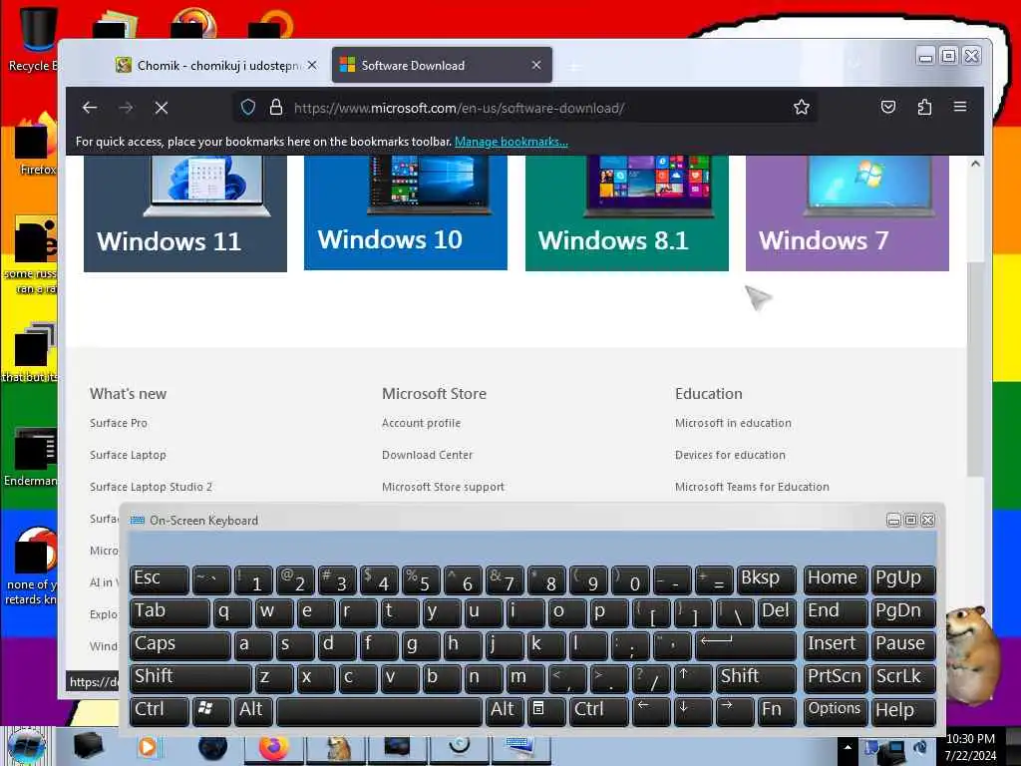The image size is (1021, 766).
Task: Tap the Tab key on keyboard
Action: [170, 612]
